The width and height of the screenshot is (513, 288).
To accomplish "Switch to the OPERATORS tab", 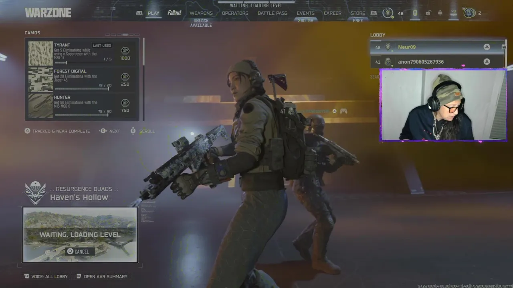I will (235, 13).
